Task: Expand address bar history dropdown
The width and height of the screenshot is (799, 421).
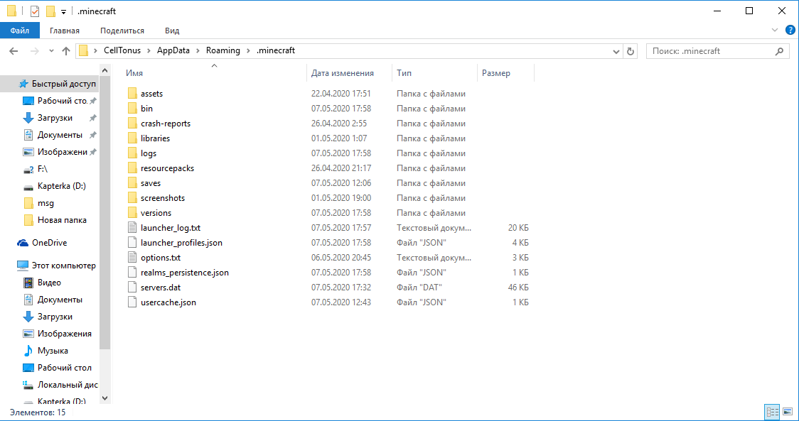Action: 616,51
